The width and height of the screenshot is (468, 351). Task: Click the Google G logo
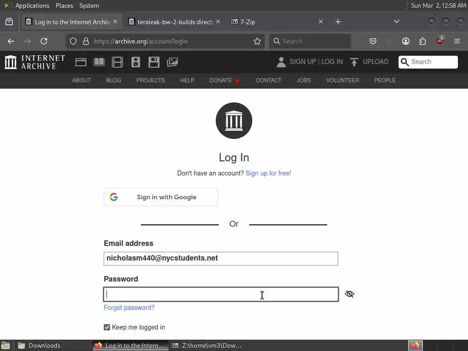pyautogui.click(x=114, y=197)
